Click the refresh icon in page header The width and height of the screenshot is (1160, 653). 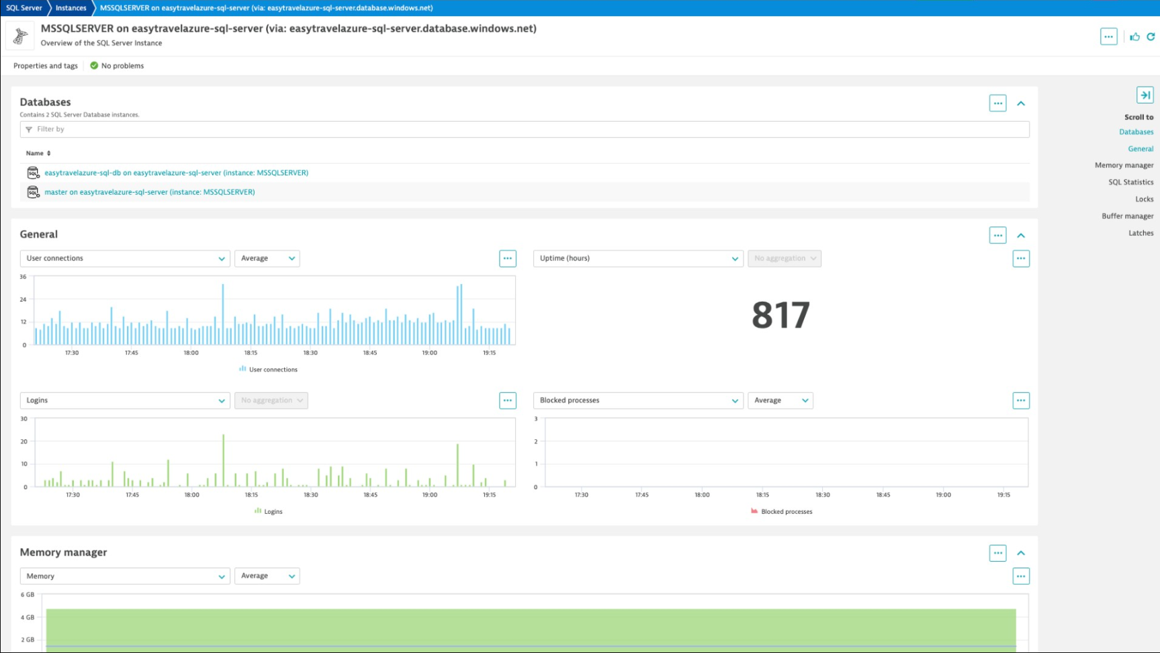[x=1151, y=37]
